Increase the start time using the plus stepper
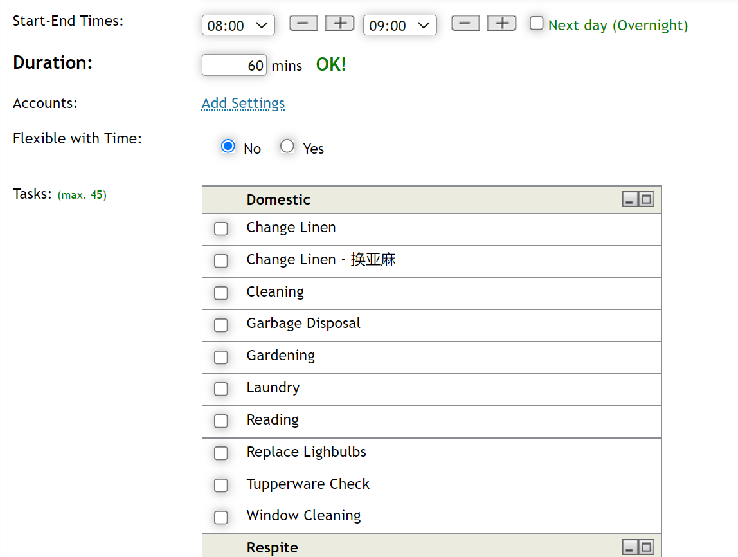The image size is (738, 557). coord(339,23)
